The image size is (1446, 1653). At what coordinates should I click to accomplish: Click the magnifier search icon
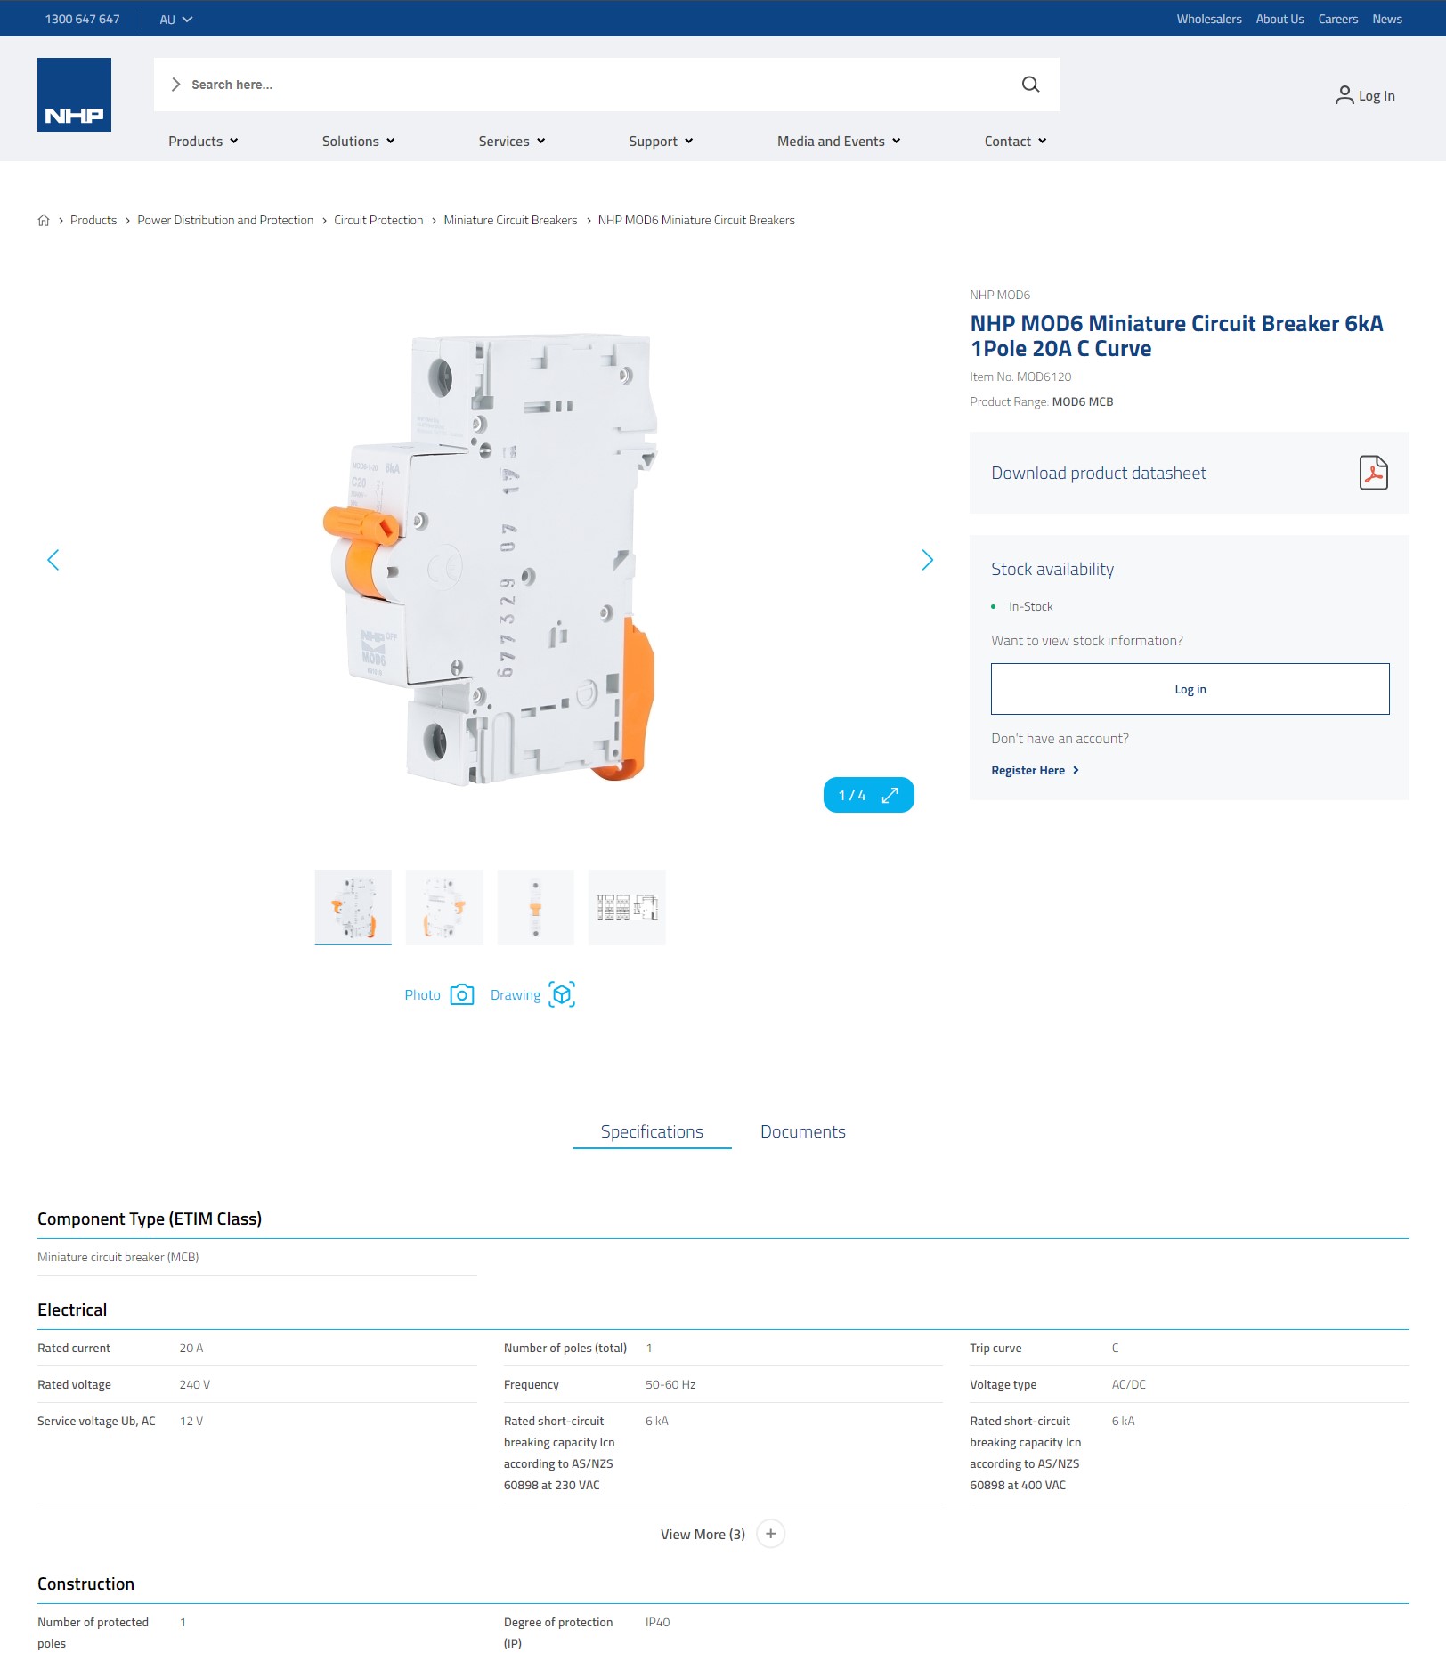pos(1030,85)
